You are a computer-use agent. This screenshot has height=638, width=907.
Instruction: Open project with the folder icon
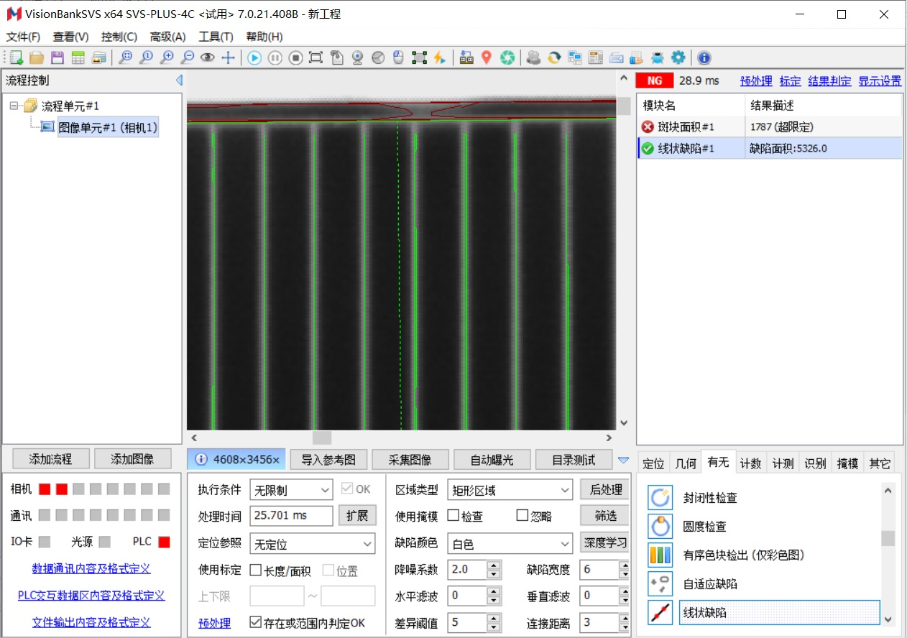(x=37, y=58)
